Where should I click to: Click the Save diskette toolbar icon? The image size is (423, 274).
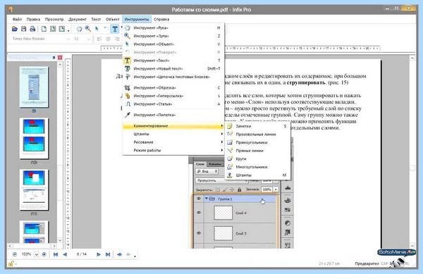pos(24,29)
